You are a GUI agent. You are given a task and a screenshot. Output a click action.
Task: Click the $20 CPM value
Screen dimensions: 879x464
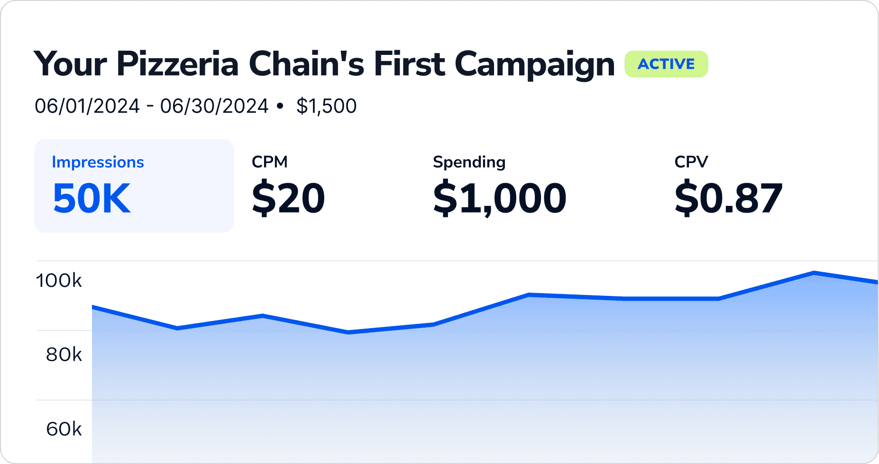(288, 198)
